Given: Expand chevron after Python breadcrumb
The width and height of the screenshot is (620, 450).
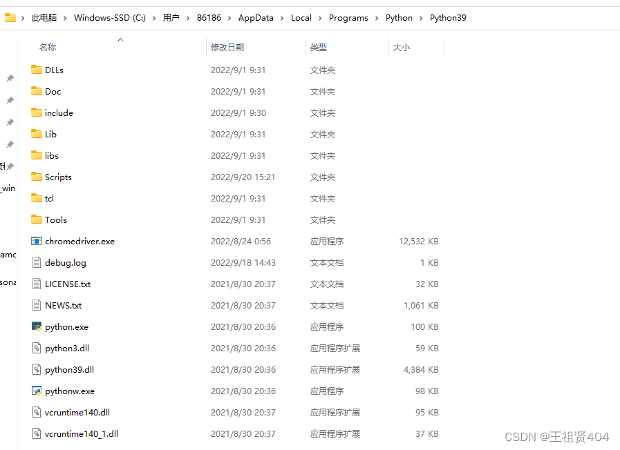Looking at the screenshot, I should tap(421, 18).
